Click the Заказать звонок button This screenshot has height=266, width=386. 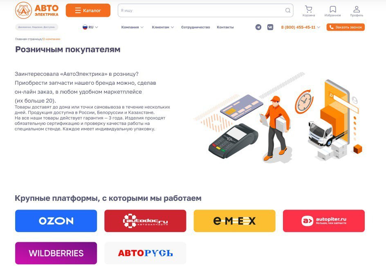click(x=346, y=27)
